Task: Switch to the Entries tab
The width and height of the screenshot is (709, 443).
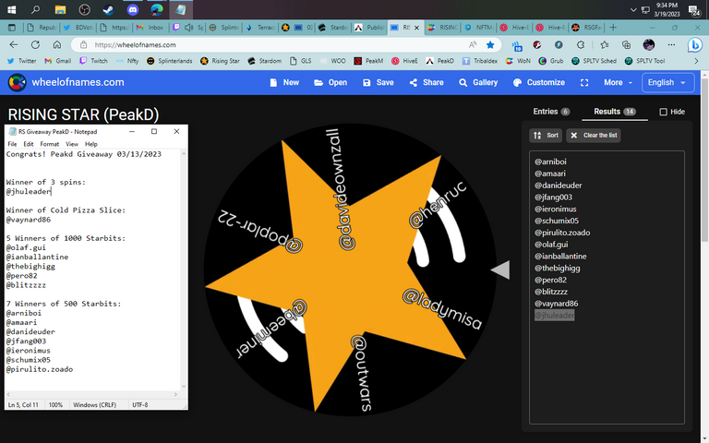Action: point(551,112)
